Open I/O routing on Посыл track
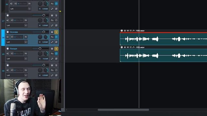The height and width of the screenshot is (116, 207). pos(12,53)
